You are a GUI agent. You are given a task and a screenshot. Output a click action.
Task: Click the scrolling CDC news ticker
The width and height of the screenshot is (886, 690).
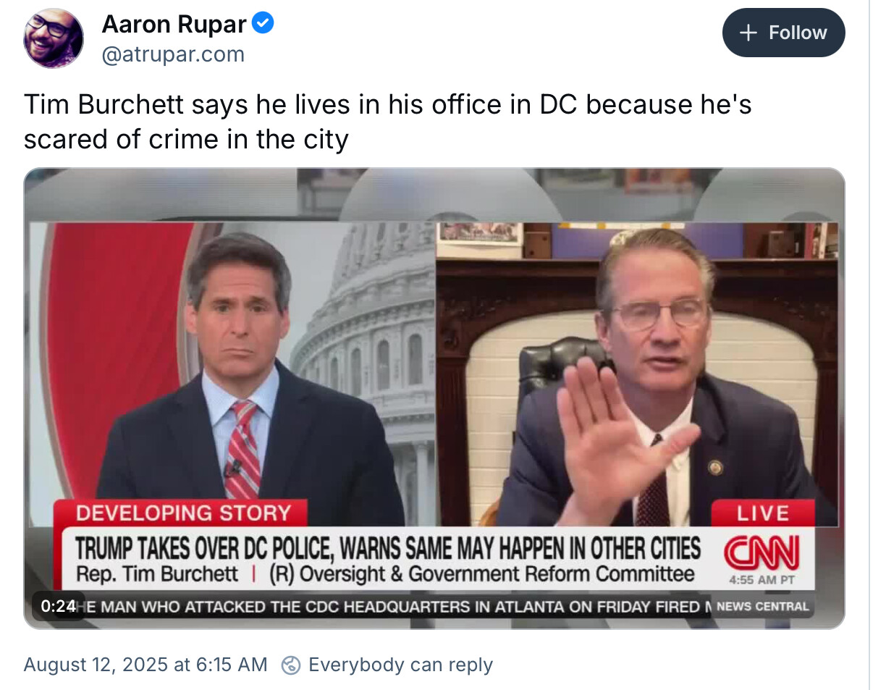coord(398,607)
